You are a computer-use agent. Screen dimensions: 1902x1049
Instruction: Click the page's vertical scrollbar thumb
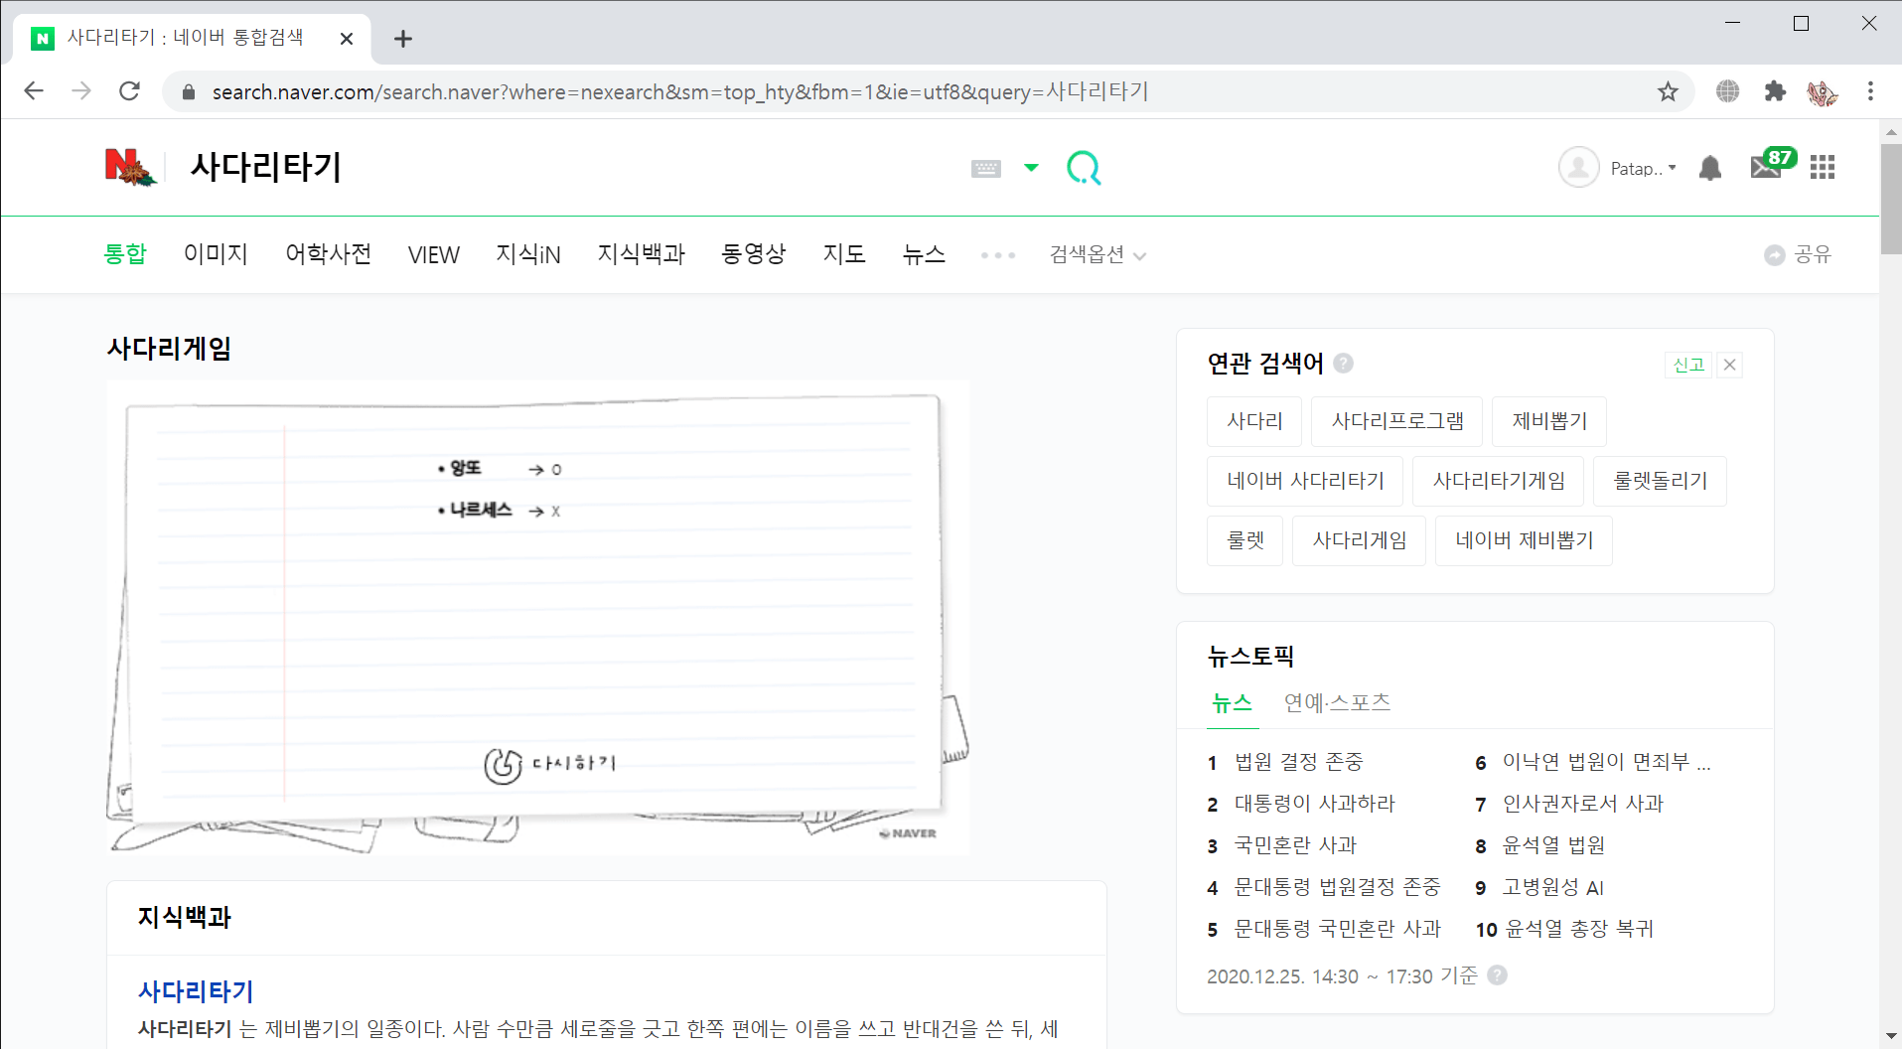[1891, 199]
